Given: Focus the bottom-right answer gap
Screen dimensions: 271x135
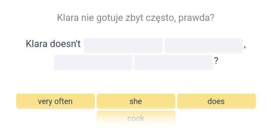Looking at the screenshot, I should point(173,62).
